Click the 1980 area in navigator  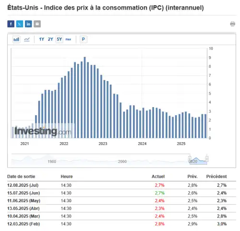(x=52, y=161)
